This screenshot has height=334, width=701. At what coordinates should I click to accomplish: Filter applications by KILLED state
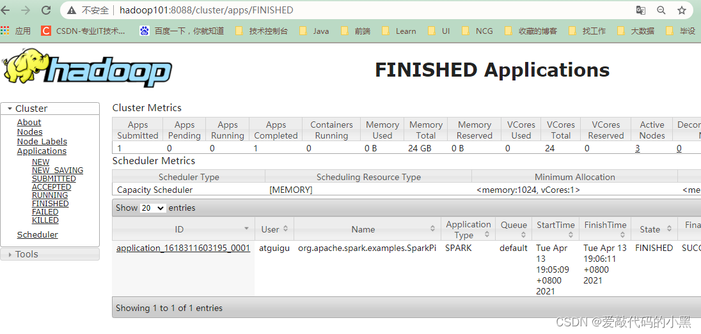coord(45,220)
